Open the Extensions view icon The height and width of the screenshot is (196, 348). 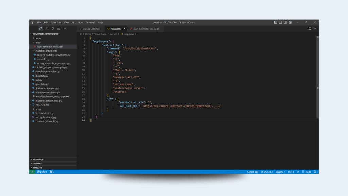59,29
